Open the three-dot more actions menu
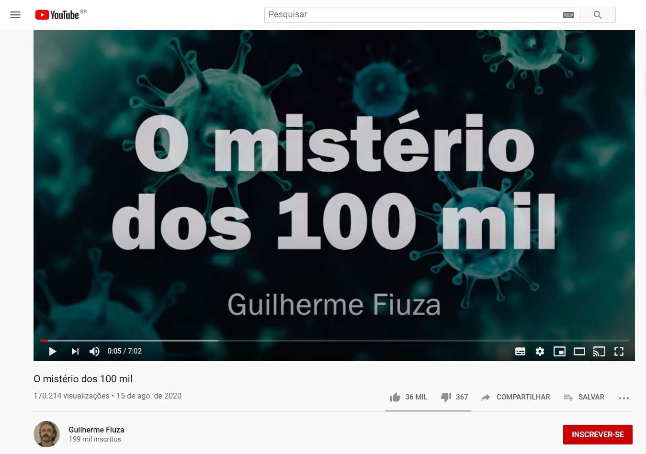 tap(623, 398)
